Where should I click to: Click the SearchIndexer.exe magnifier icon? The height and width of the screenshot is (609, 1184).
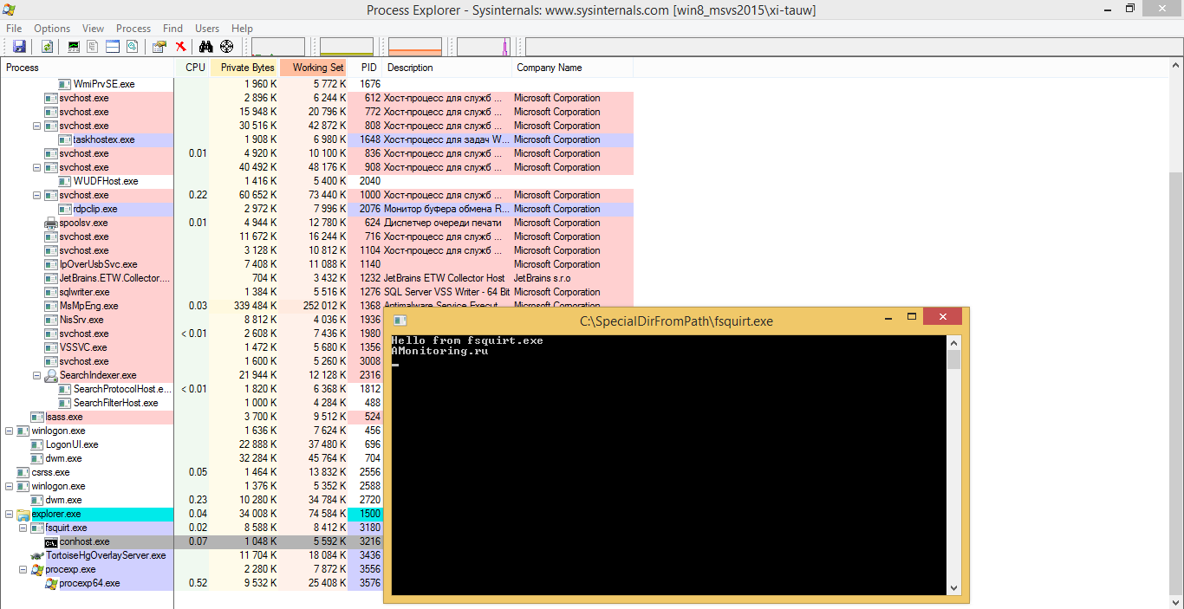(51, 375)
